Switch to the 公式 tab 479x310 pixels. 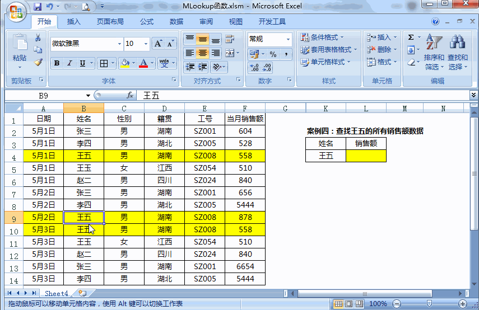pos(147,22)
